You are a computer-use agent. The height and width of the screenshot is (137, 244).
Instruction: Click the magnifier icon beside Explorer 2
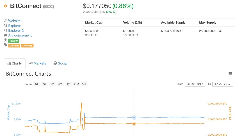click(x=6, y=30)
